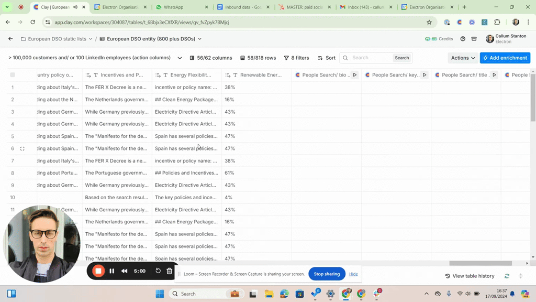Stop the Loom recording with the red button
Viewport: 536px width, 302px height.
click(98, 271)
